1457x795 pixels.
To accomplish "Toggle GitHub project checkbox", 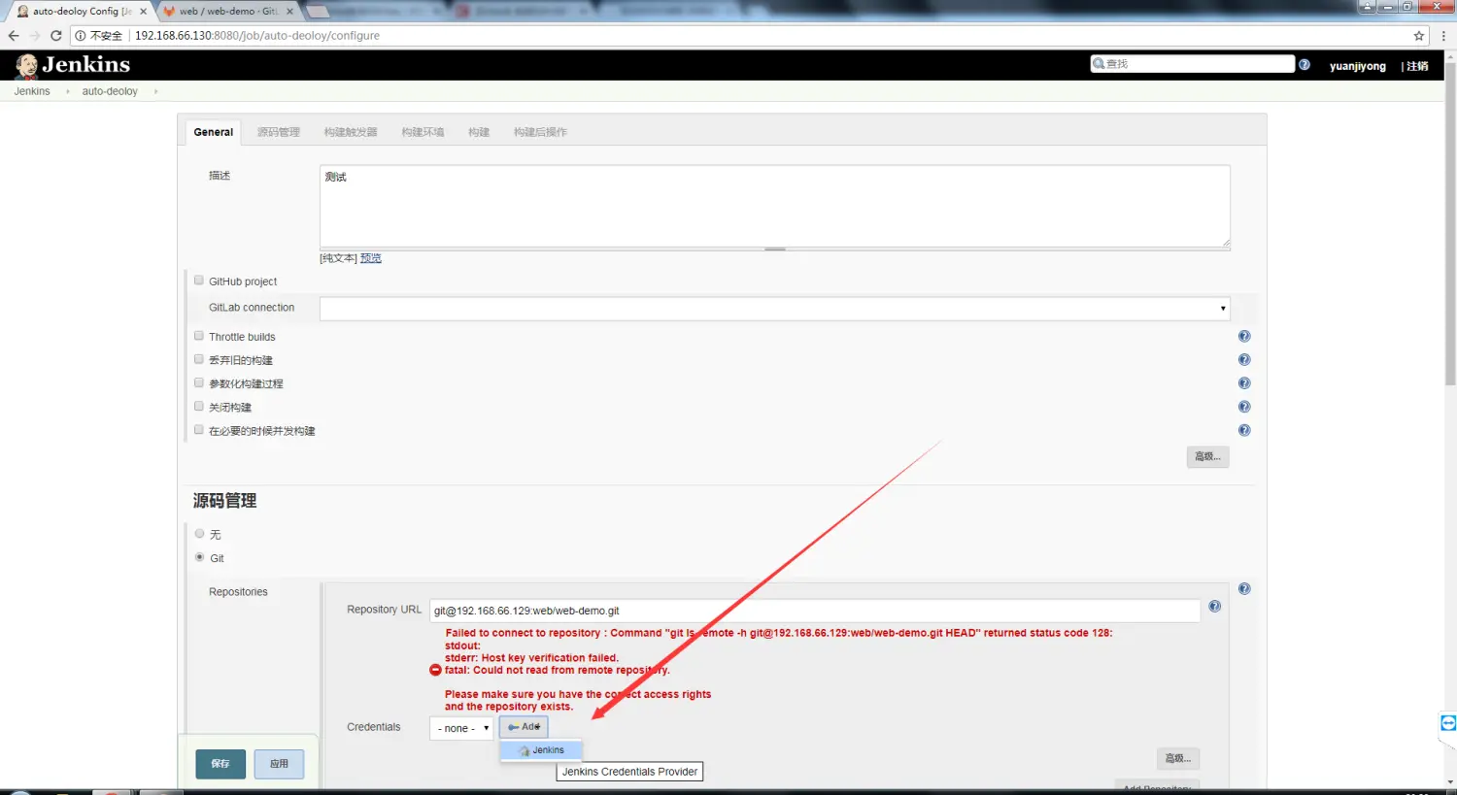I will (x=199, y=281).
